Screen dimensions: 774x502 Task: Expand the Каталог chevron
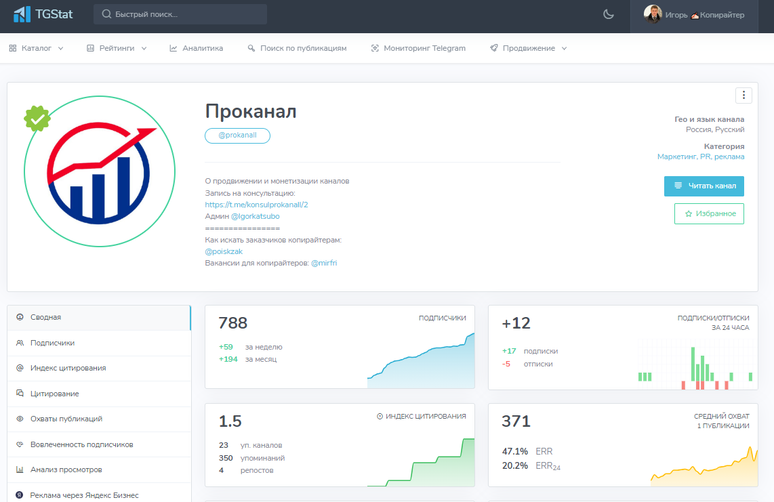61,48
